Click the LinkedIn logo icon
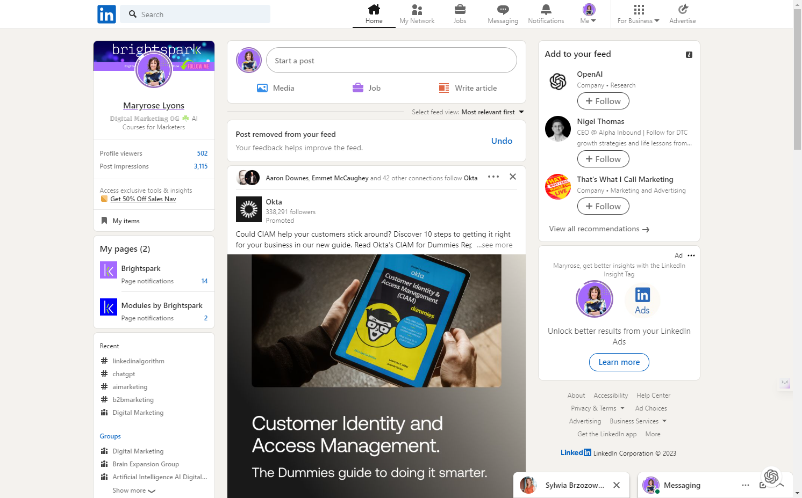The image size is (802, 498). pyautogui.click(x=106, y=14)
